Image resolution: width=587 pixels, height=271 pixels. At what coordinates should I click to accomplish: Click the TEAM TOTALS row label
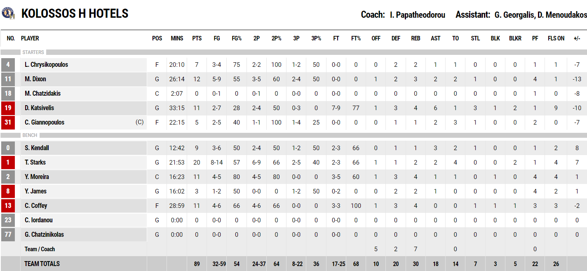click(42, 264)
